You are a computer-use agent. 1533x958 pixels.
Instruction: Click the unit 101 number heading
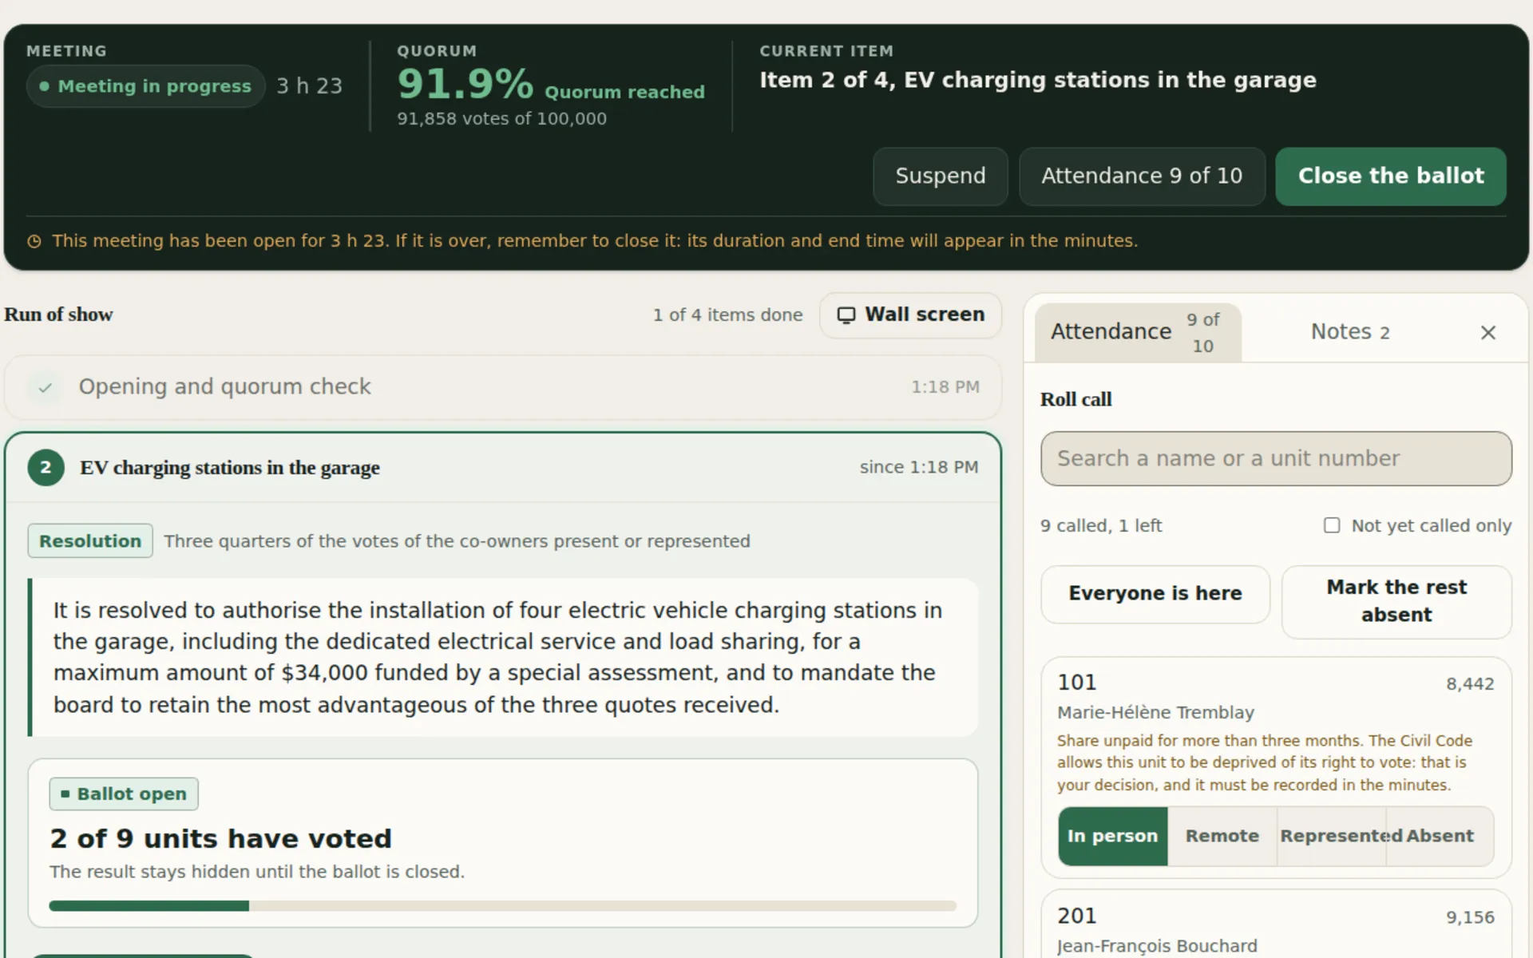point(1077,683)
